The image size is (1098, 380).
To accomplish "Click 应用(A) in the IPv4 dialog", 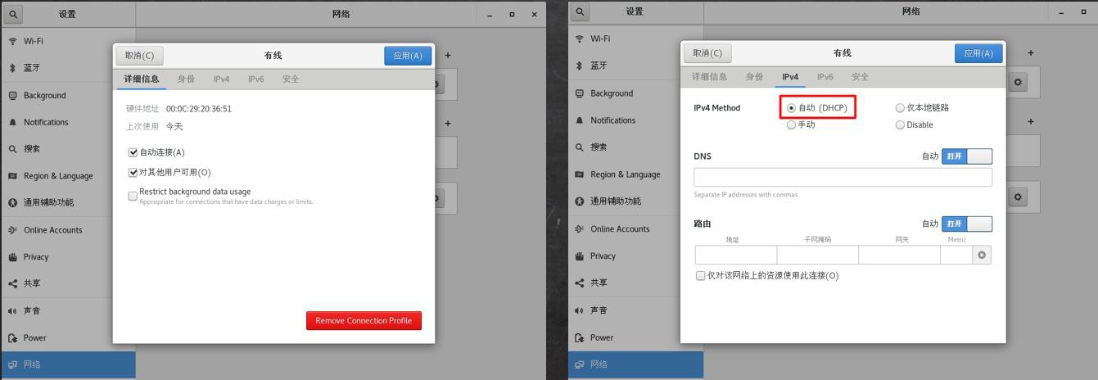I will [x=978, y=53].
